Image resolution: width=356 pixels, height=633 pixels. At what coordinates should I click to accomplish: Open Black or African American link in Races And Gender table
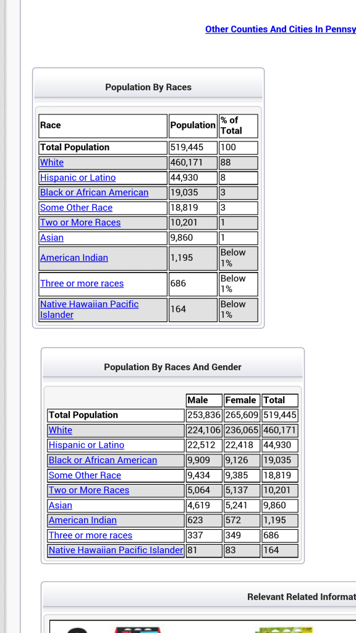(x=103, y=460)
